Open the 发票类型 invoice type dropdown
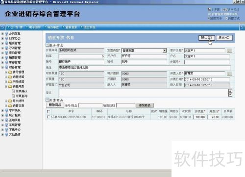The image size is (245, 177). [165, 51]
